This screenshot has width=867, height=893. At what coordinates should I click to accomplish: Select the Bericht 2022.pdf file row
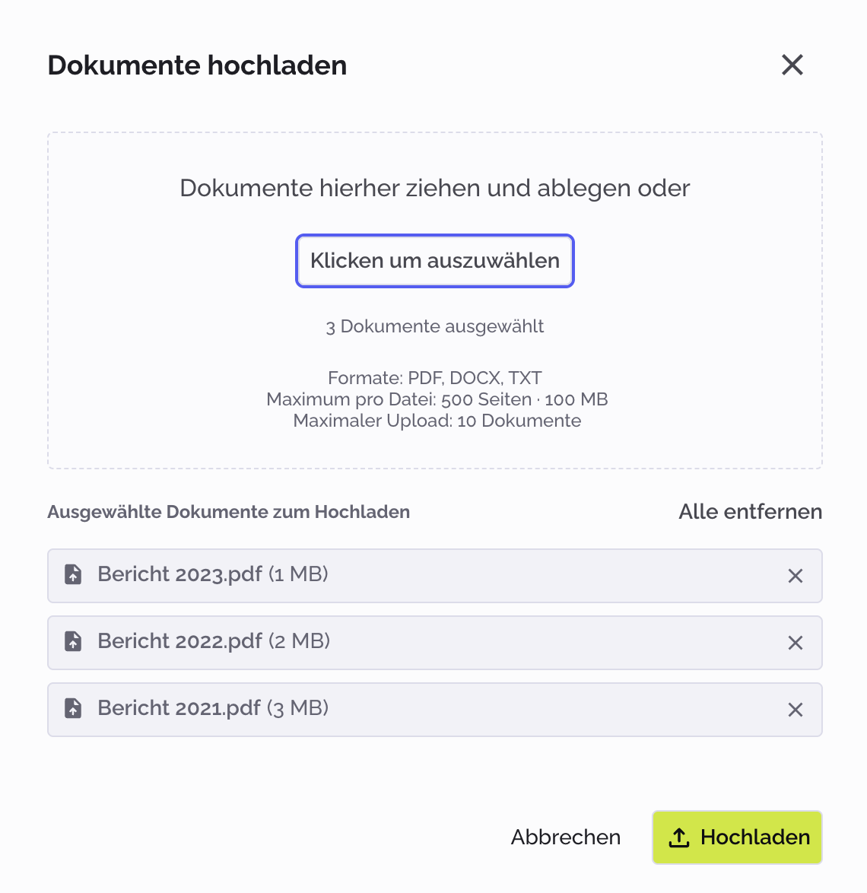[x=380, y=643]
